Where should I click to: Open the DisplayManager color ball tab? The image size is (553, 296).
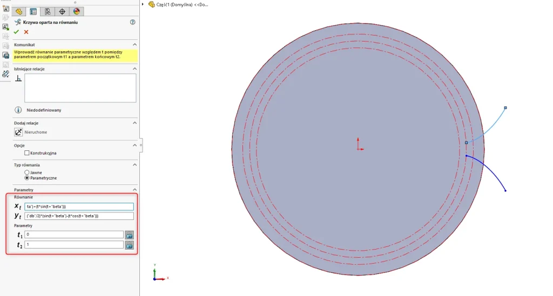click(77, 11)
